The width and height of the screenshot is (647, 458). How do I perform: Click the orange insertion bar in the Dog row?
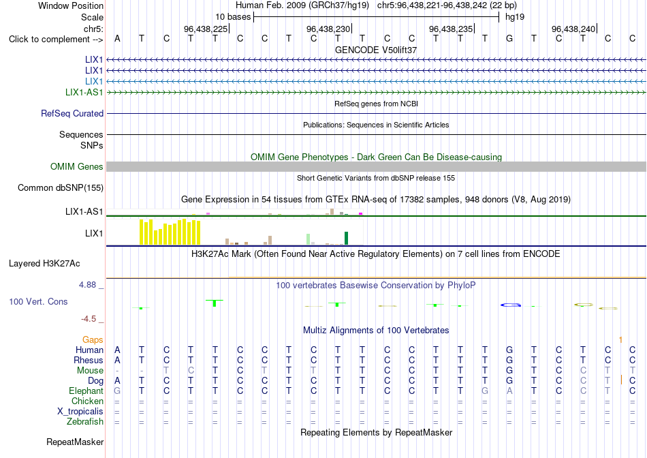tap(621, 380)
